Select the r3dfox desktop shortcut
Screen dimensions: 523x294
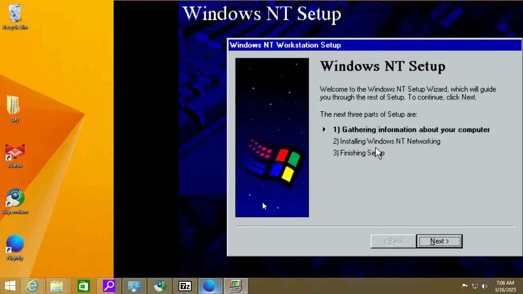[15, 156]
